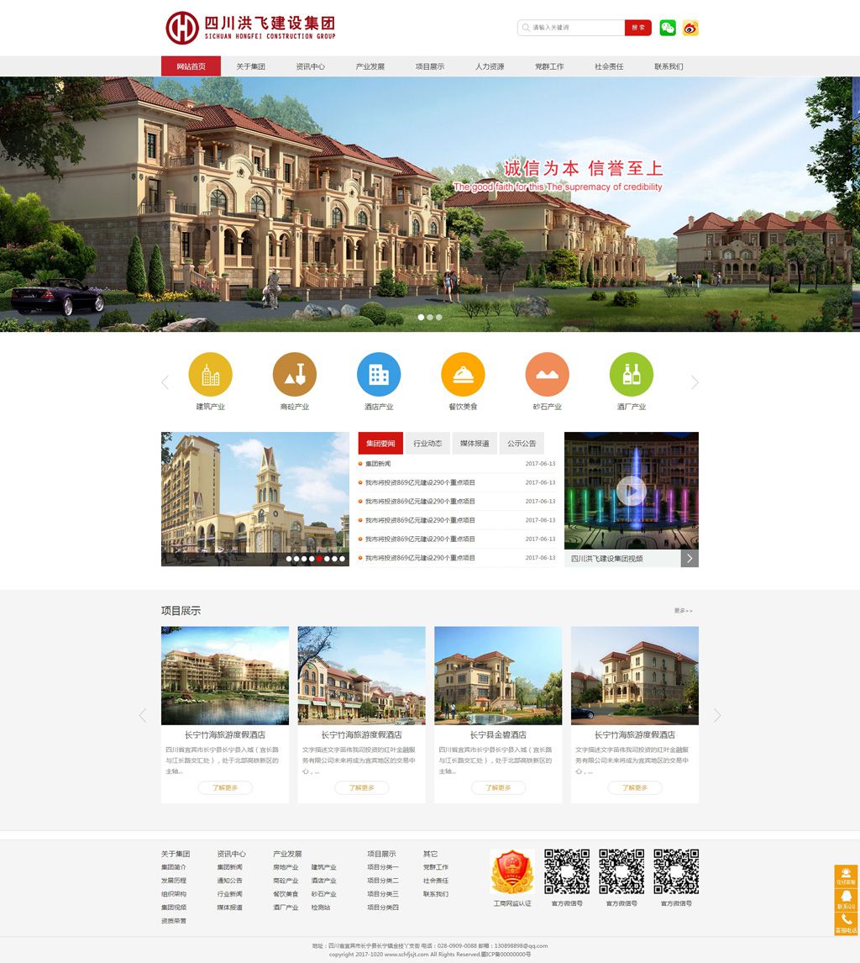Select the yellow 建筑产业 building icon

[x=211, y=375]
